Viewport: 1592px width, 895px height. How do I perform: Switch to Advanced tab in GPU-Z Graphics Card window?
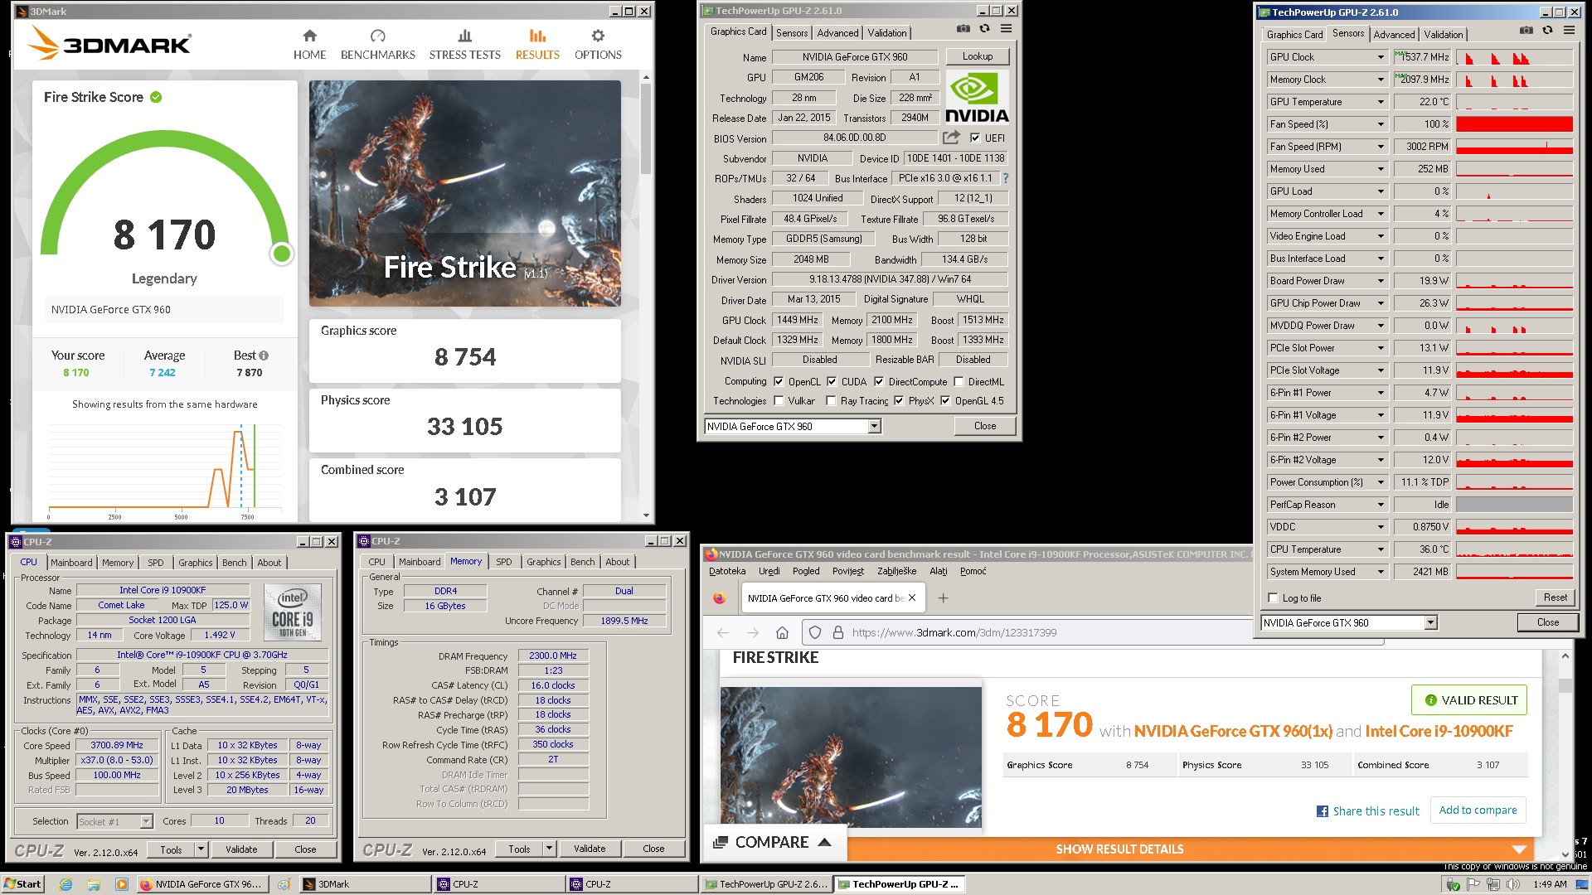point(837,33)
